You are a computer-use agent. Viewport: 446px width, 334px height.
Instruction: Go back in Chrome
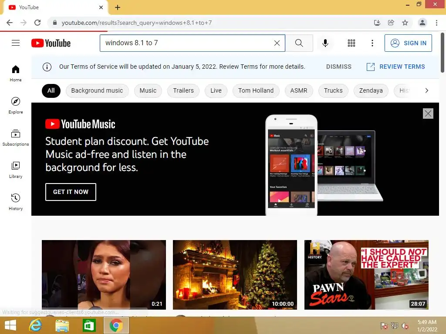click(10, 23)
